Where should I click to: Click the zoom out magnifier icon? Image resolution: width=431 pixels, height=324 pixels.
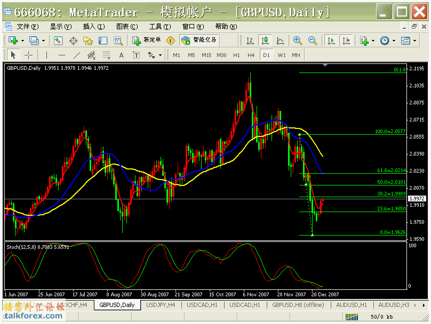tap(313, 40)
